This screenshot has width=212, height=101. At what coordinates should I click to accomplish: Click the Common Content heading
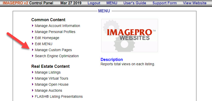click(48, 20)
